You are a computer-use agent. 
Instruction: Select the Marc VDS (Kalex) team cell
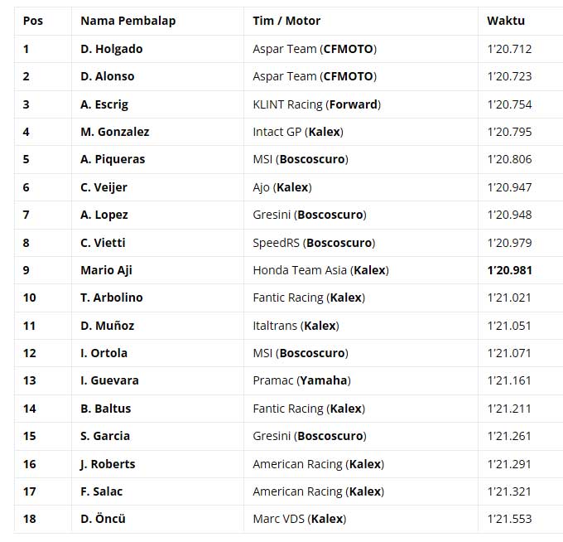[x=299, y=519]
